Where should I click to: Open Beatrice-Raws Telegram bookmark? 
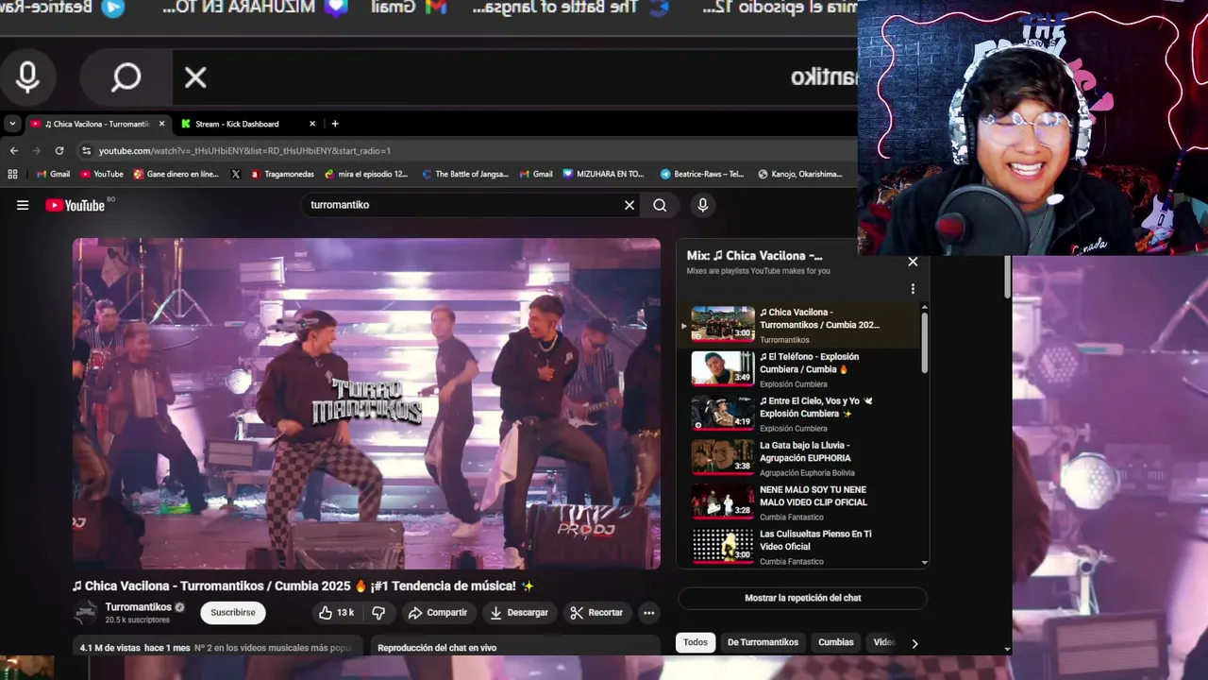pos(702,174)
